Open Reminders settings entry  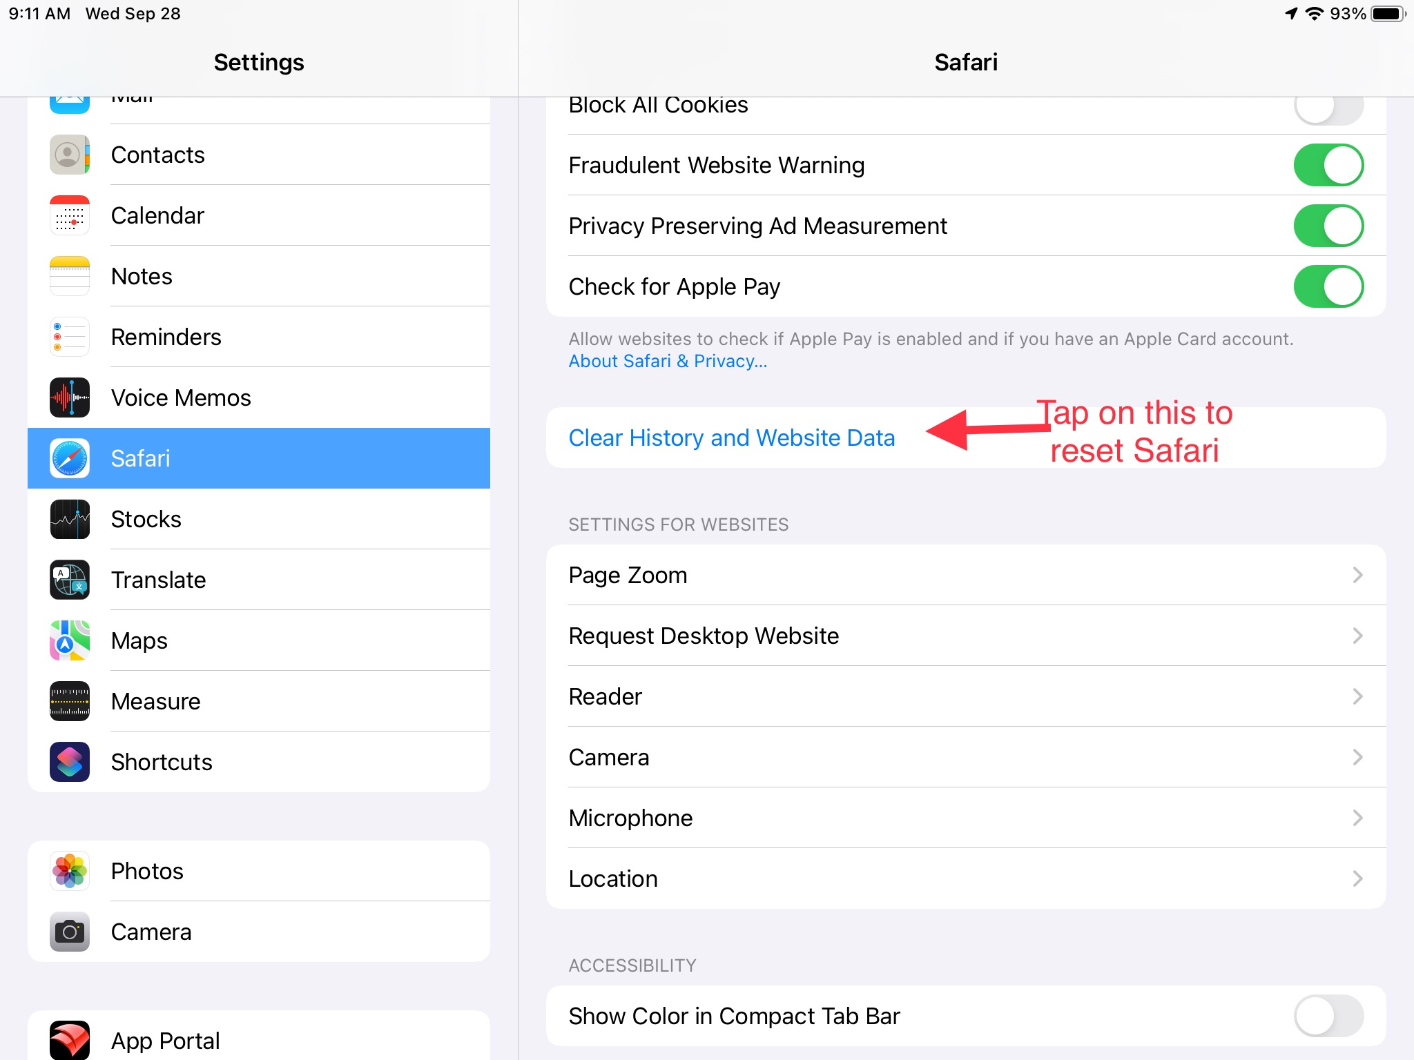click(x=166, y=337)
